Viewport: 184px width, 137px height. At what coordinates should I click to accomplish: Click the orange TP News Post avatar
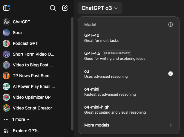(x=6, y=76)
